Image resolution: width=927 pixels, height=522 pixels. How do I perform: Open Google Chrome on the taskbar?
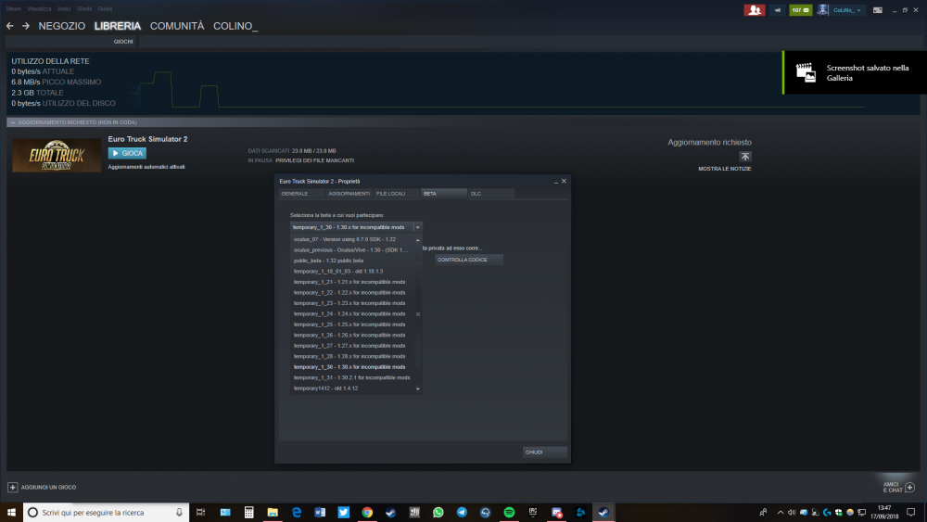pos(367,513)
